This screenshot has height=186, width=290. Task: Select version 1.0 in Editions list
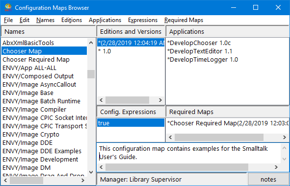point(131,51)
